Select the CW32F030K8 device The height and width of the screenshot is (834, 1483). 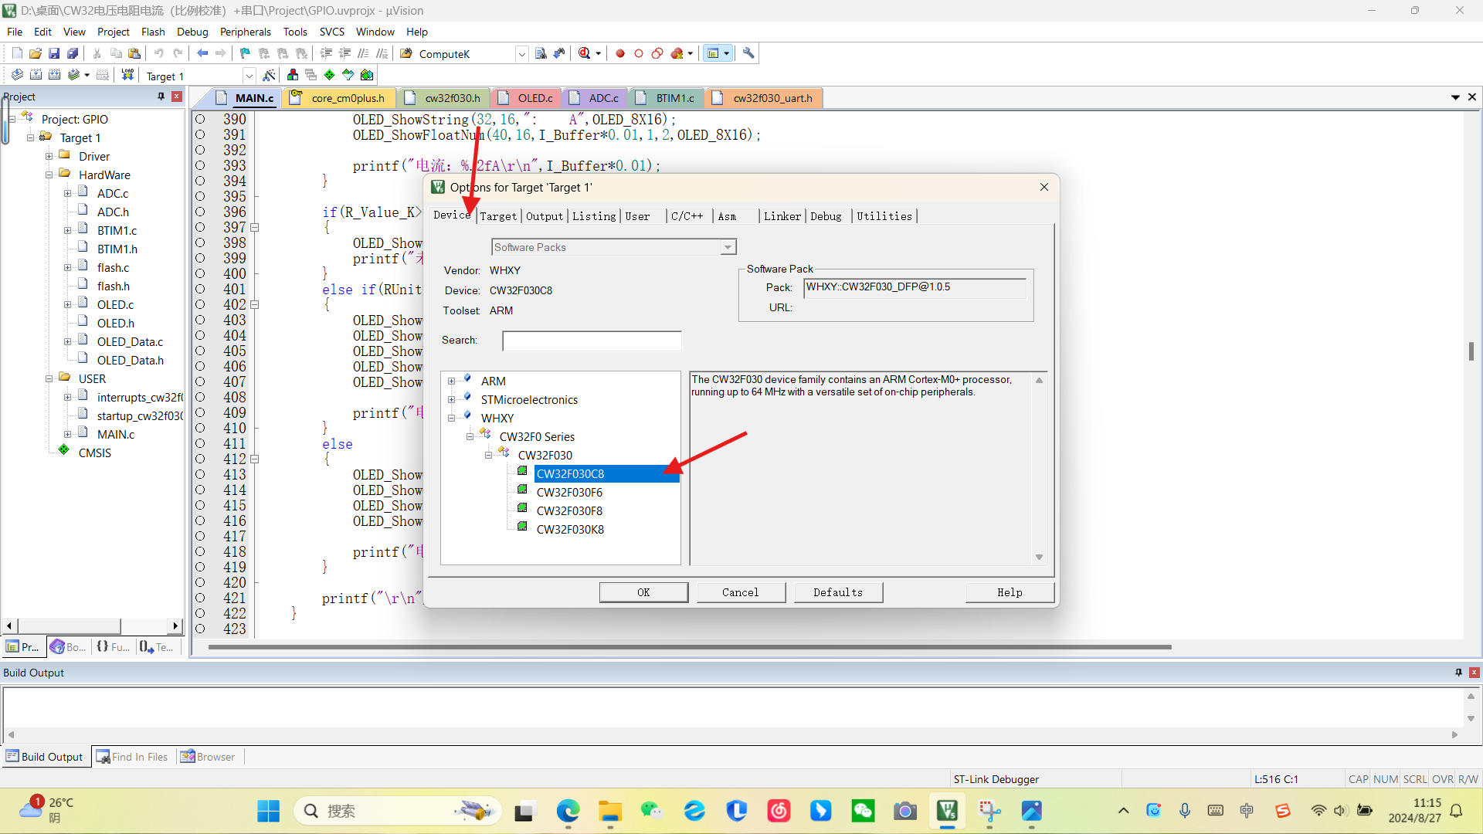point(570,530)
